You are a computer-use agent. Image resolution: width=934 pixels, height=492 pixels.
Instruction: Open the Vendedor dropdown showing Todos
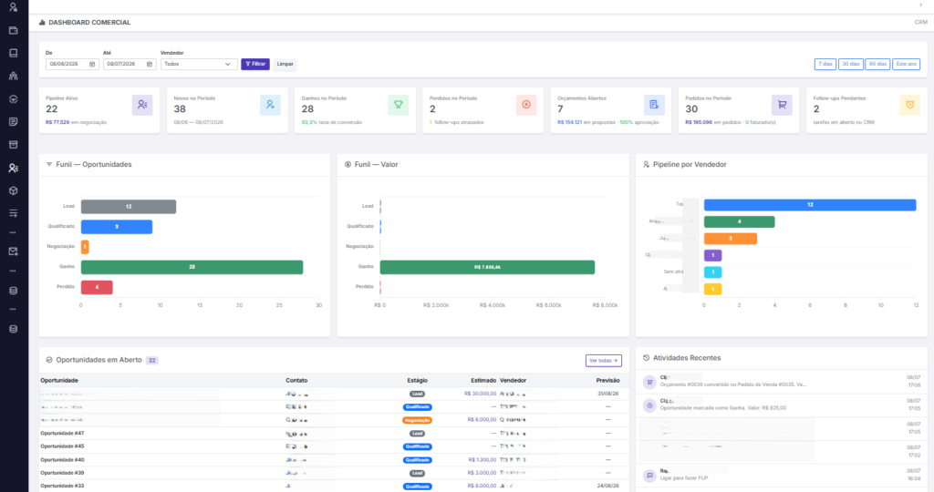click(199, 65)
